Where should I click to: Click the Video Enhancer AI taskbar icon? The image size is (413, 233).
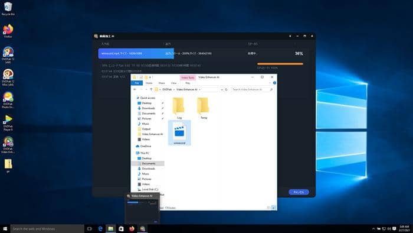tap(142, 228)
